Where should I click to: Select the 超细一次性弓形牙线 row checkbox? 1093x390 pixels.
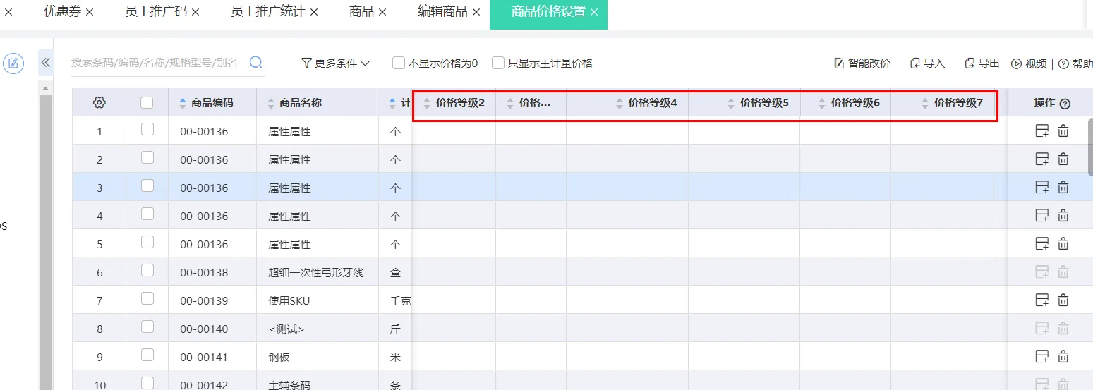coord(147,270)
